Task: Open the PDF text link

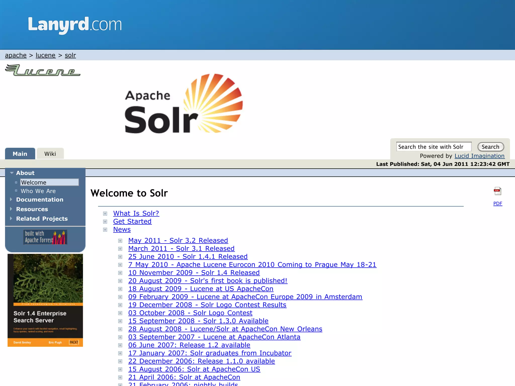Action: (x=498, y=204)
